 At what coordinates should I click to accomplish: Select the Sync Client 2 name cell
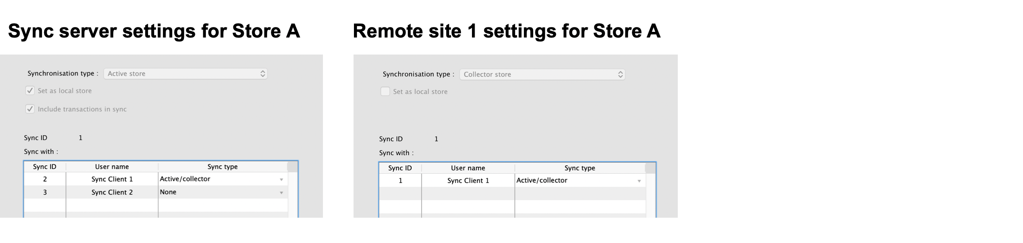tap(112, 192)
